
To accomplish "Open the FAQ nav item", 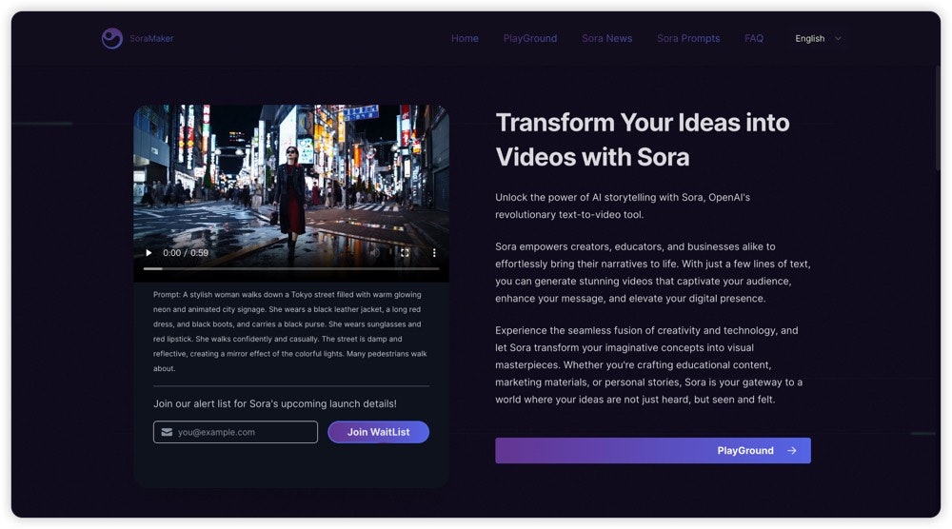I will pos(754,38).
